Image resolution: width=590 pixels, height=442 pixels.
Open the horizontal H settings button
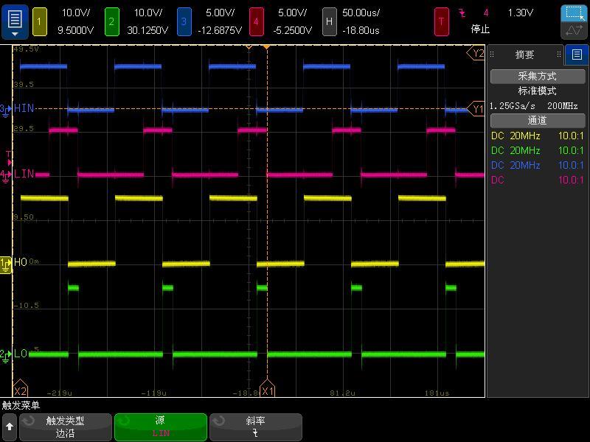(329, 22)
